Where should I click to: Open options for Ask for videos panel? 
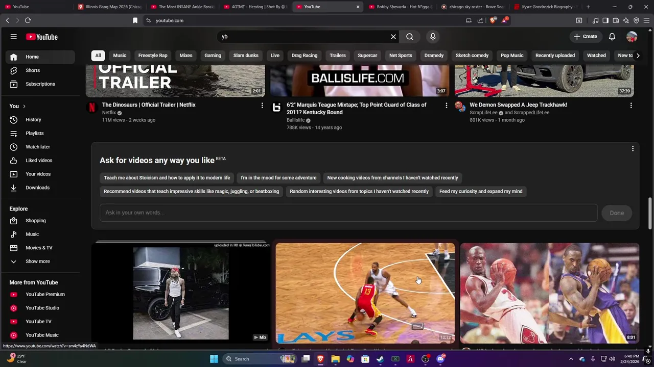[x=633, y=149]
